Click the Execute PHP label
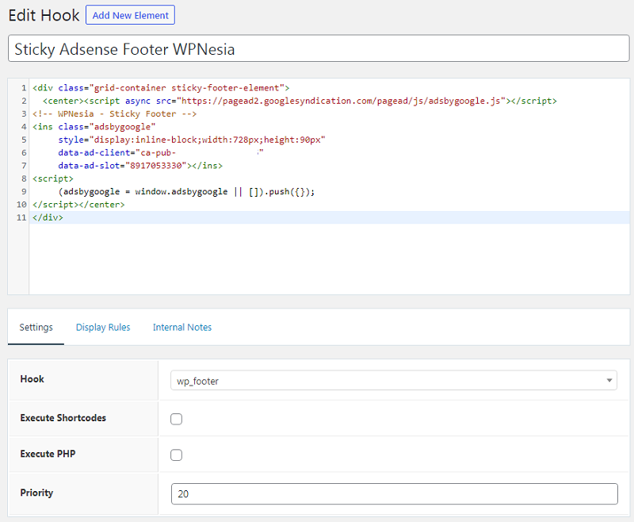 point(48,454)
